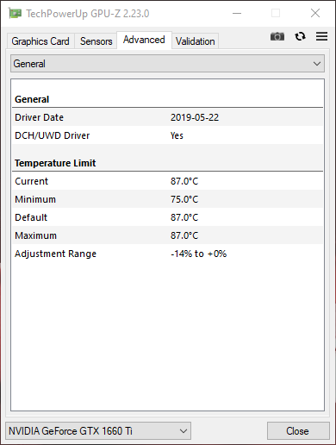This screenshot has height=445, width=336.
Task: Select the Driver Date row
Action: (x=167, y=117)
